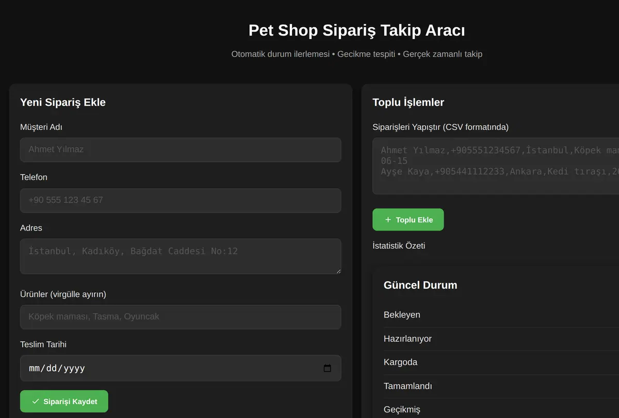Click the Toplu Ekle button
Viewport: 619px width, 418px height.
tap(408, 220)
